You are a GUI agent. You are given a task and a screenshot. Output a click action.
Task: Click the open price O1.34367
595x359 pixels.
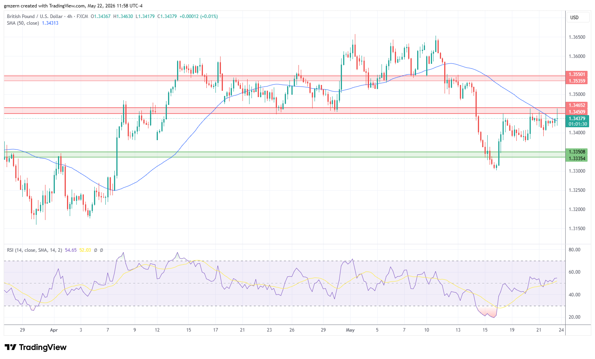coord(101,16)
